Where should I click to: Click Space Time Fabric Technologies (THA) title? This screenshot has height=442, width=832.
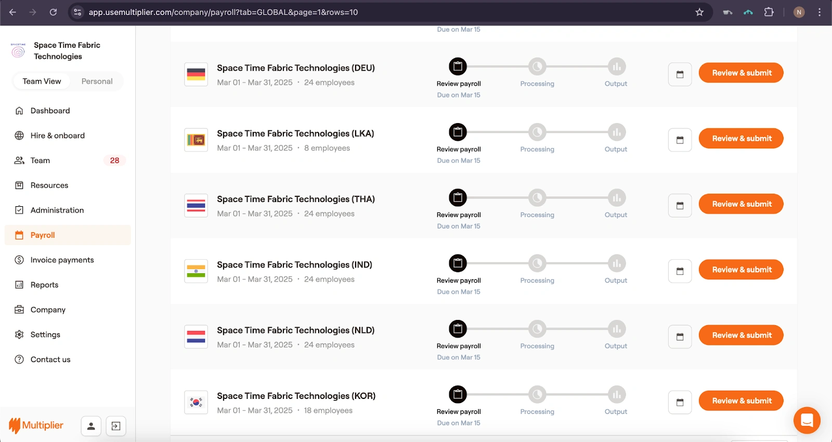pos(296,199)
